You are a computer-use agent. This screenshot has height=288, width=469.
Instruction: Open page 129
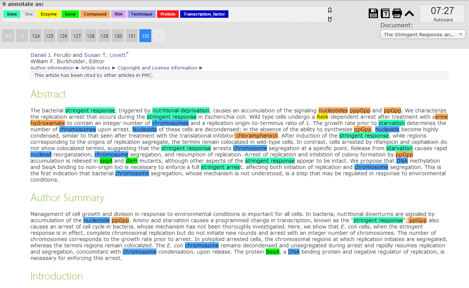point(104,36)
